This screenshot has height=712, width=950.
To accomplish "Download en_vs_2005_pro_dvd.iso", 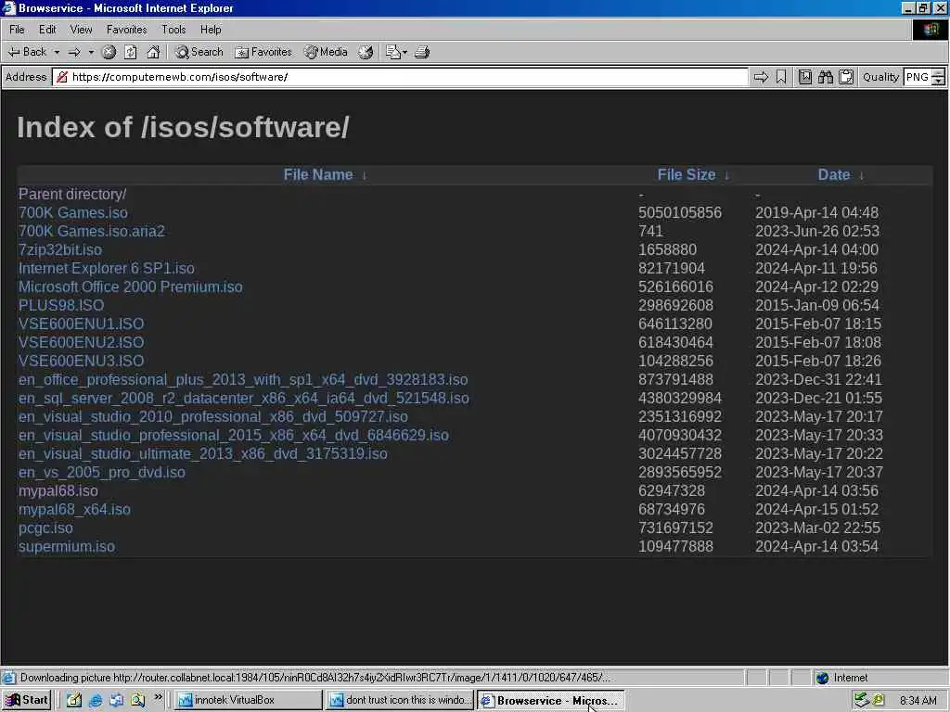I will 102,472.
